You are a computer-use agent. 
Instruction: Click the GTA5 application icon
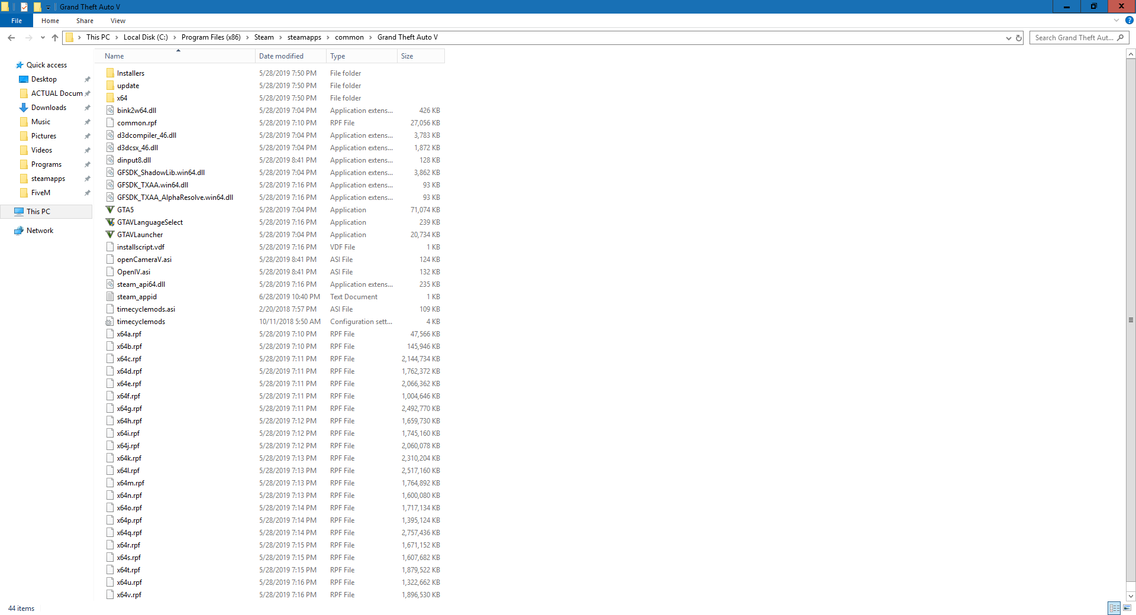[x=110, y=210]
